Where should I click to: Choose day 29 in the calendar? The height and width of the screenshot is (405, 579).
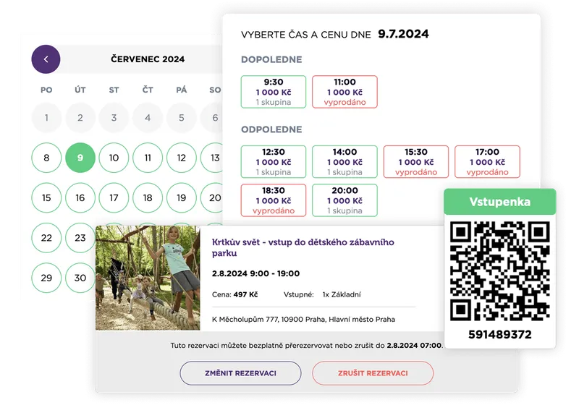46,278
